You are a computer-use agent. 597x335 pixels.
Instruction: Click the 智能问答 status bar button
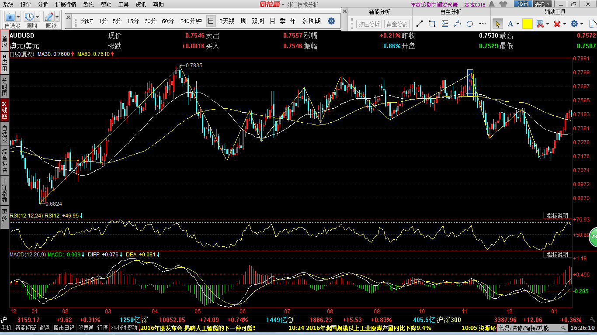click(x=26, y=328)
